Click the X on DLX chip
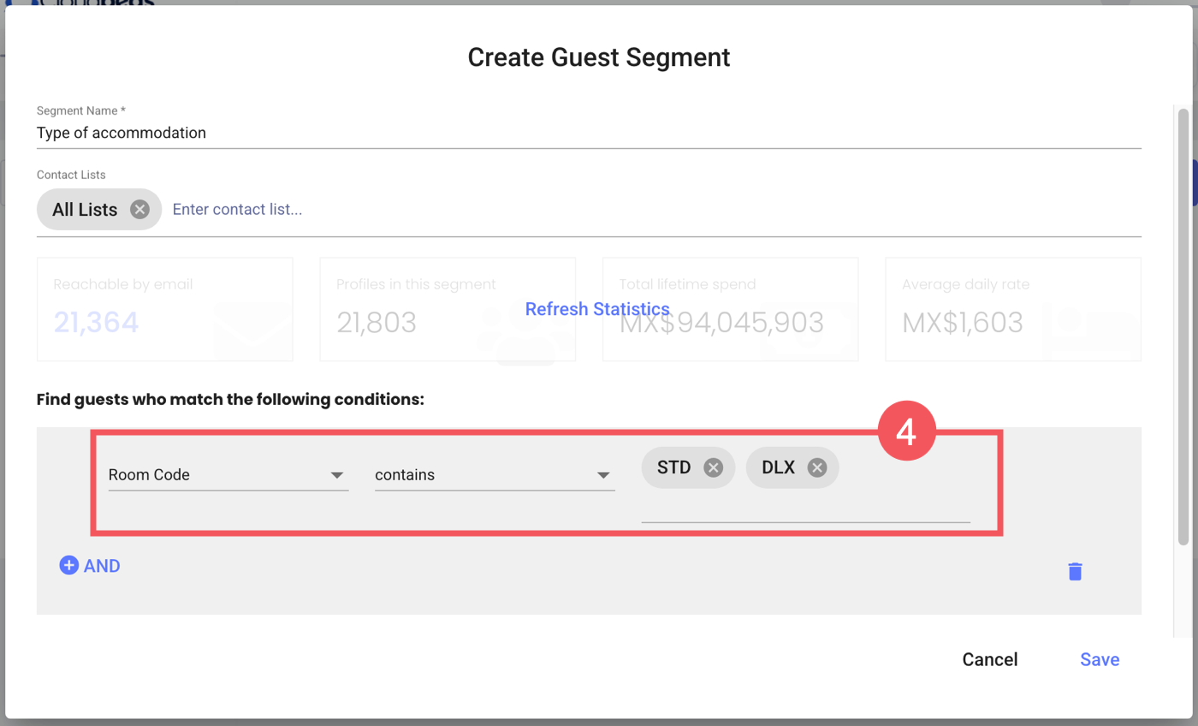 coord(817,467)
